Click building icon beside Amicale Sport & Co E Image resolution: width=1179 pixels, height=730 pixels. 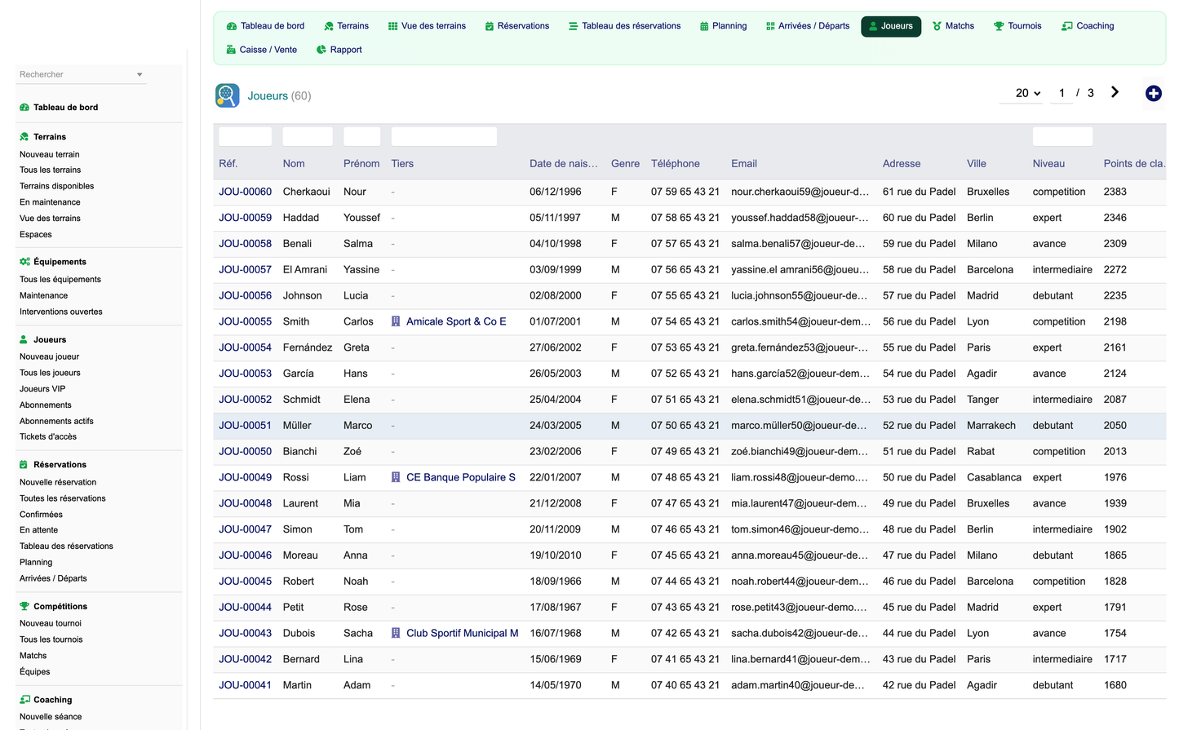396,321
